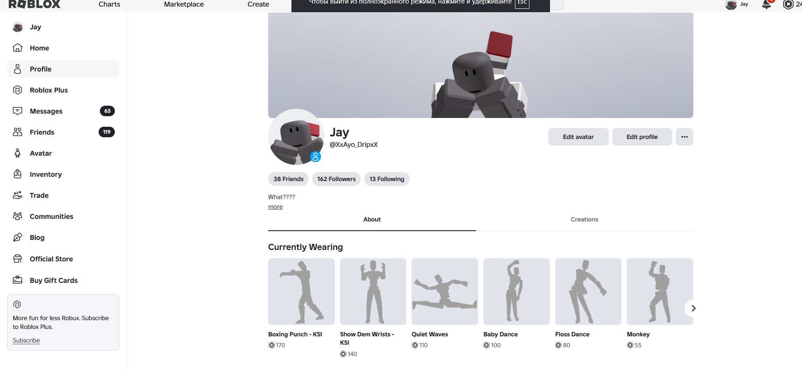Click the Jay avatar in top bar
The image size is (802, 371).
(731, 4)
